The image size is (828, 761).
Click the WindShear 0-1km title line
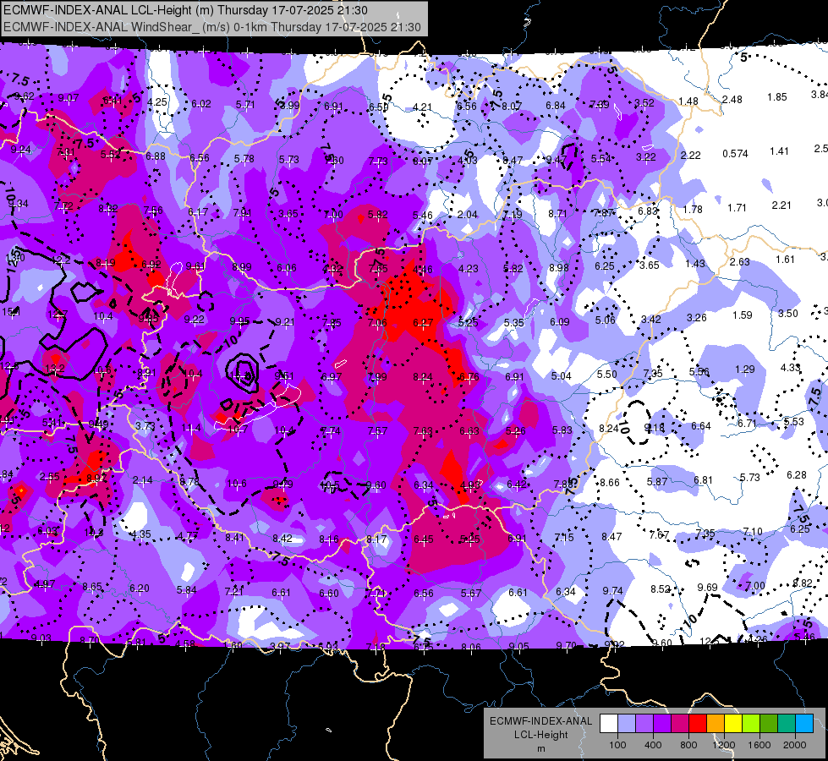click(x=212, y=27)
